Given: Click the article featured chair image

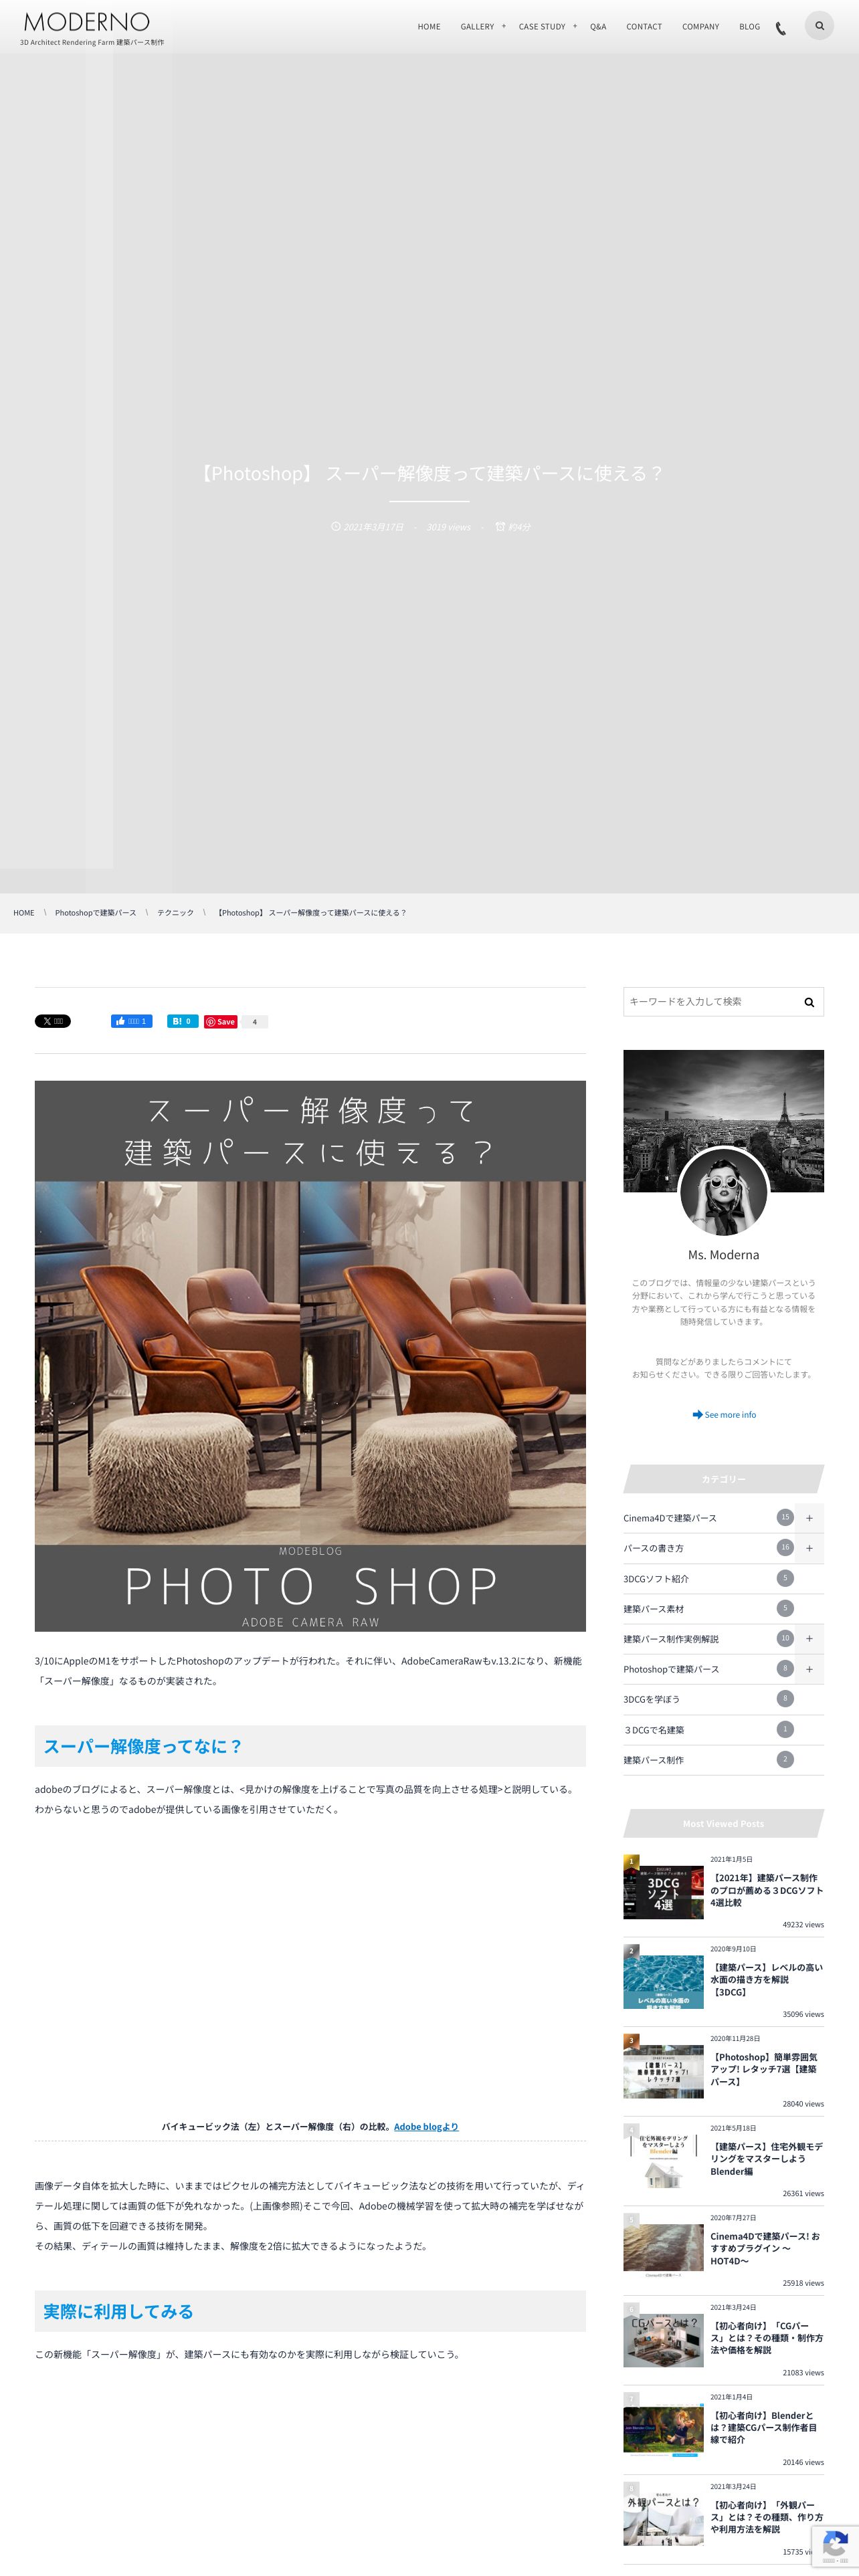Looking at the screenshot, I should pyautogui.click(x=310, y=1356).
